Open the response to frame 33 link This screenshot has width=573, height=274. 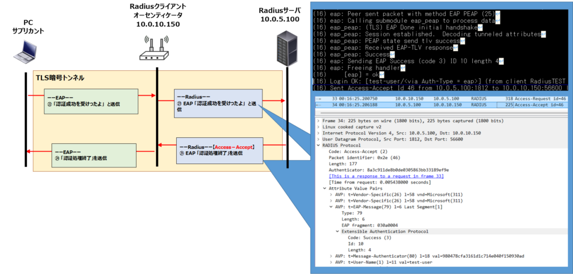pos(386,176)
